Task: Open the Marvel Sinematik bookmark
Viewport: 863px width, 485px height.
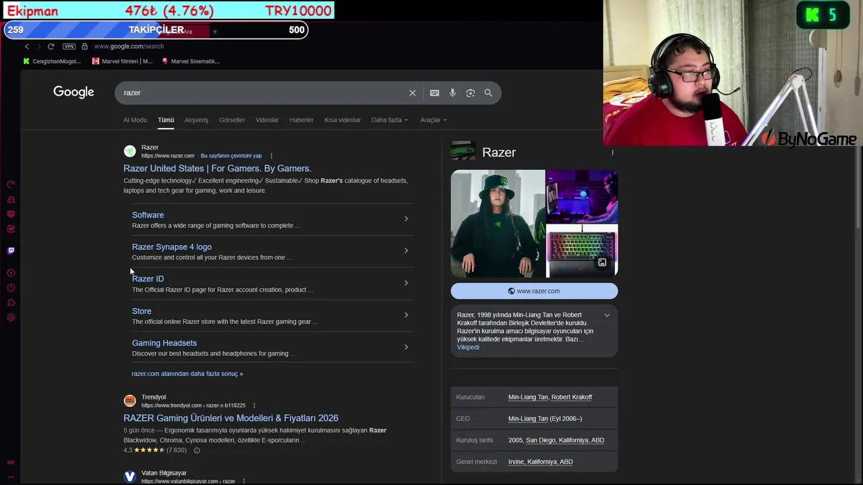Action: 191,61
